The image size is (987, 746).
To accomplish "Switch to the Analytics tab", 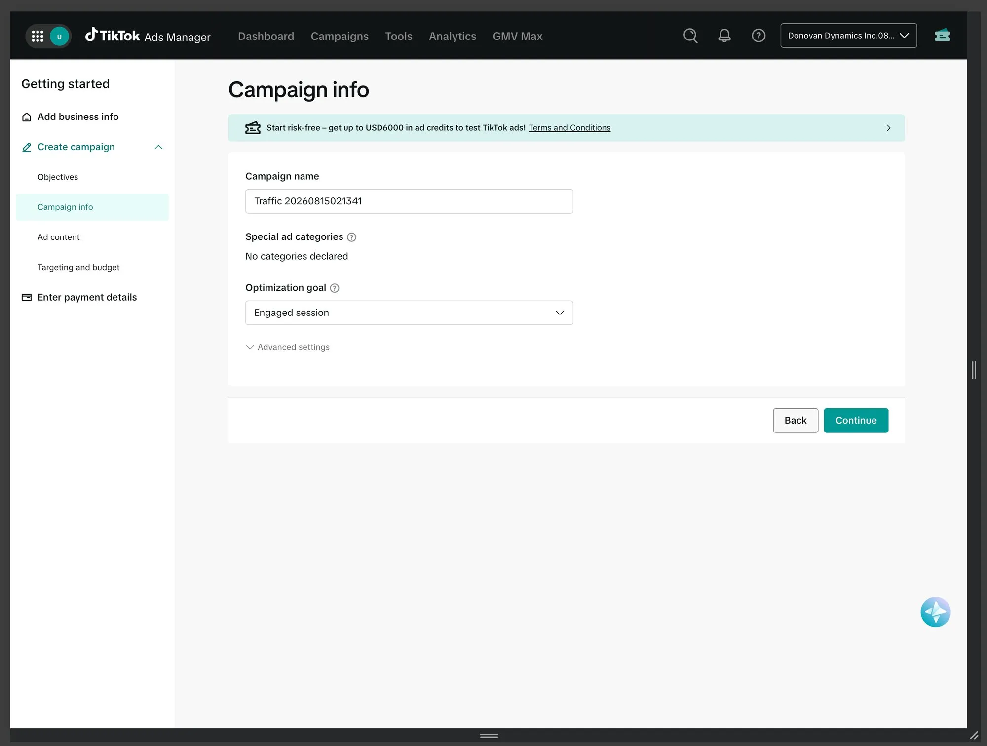I will [x=453, y=36].
